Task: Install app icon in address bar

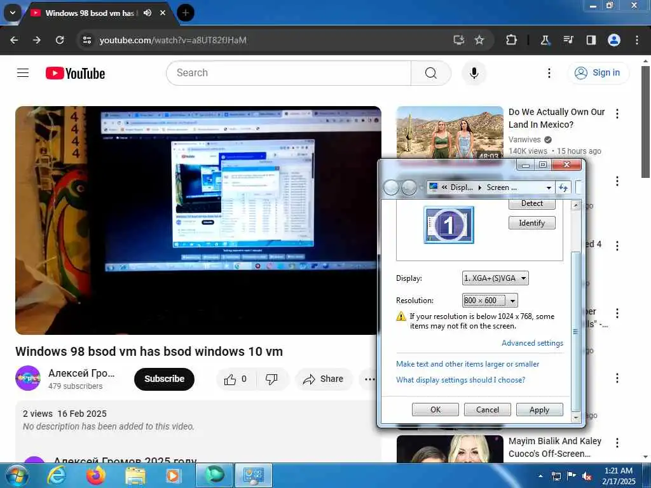Action: coord(458,40)
